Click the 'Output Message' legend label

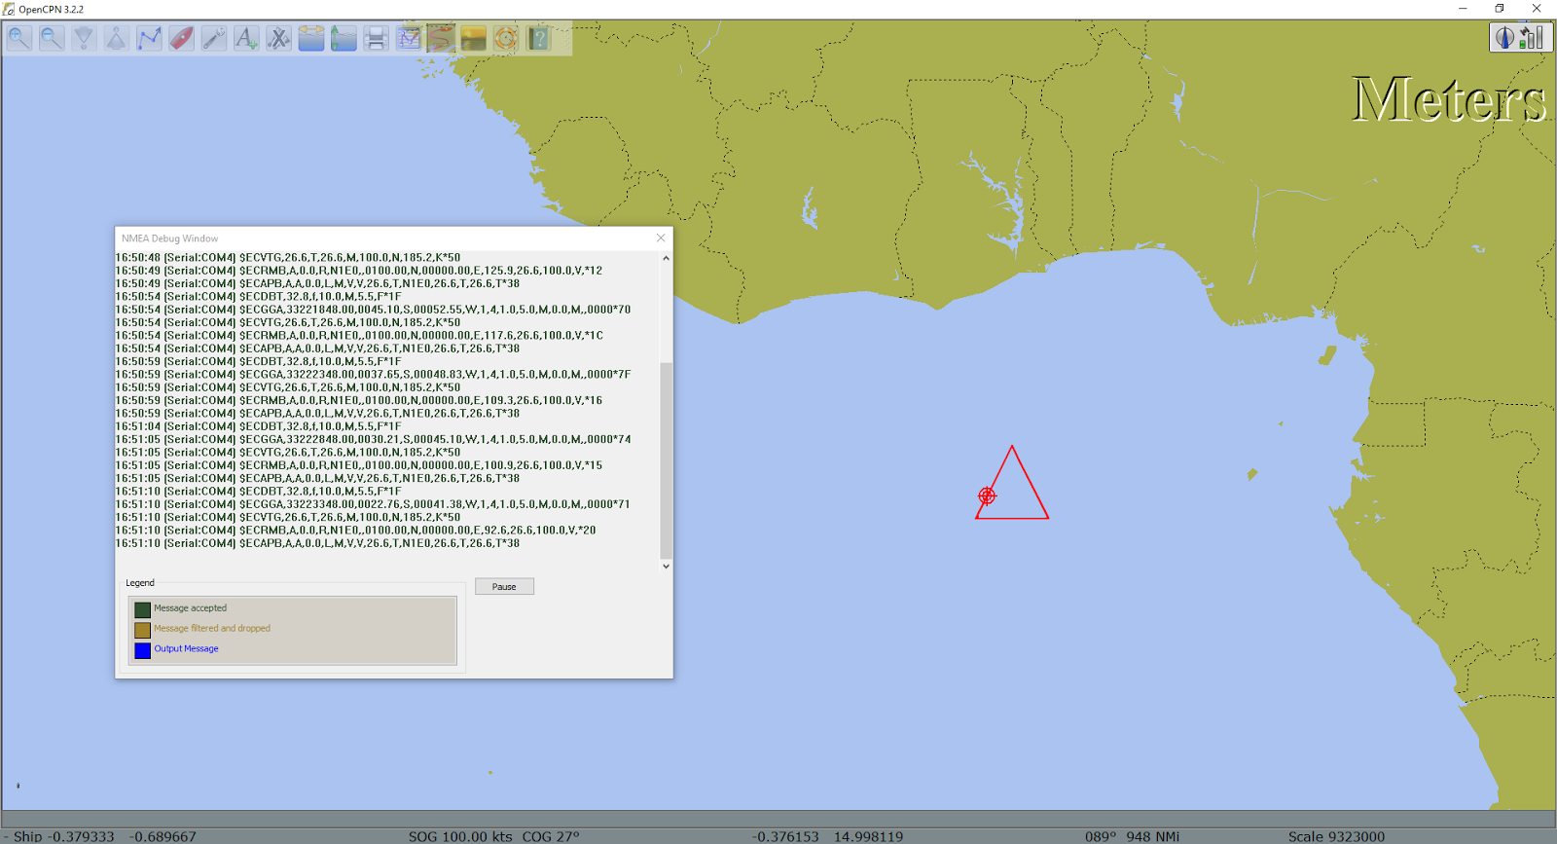(186, 648)
